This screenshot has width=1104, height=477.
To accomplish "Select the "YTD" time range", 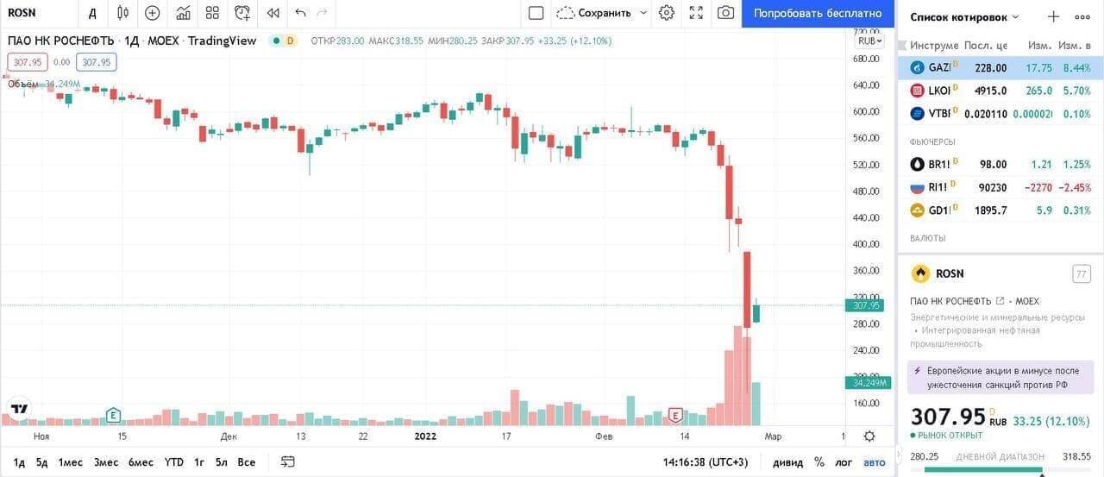I will tap(174, 462).
